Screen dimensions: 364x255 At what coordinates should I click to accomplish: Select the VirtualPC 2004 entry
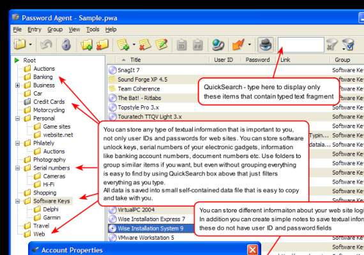click(136, 210)
